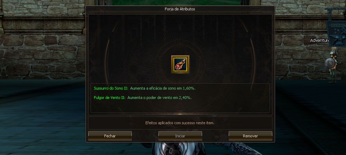Click the NPC's round shield
The image size is (346, 155).
click(330, 63)
